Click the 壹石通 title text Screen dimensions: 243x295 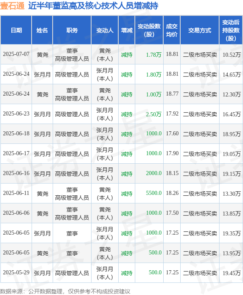[x=12, y=6]
